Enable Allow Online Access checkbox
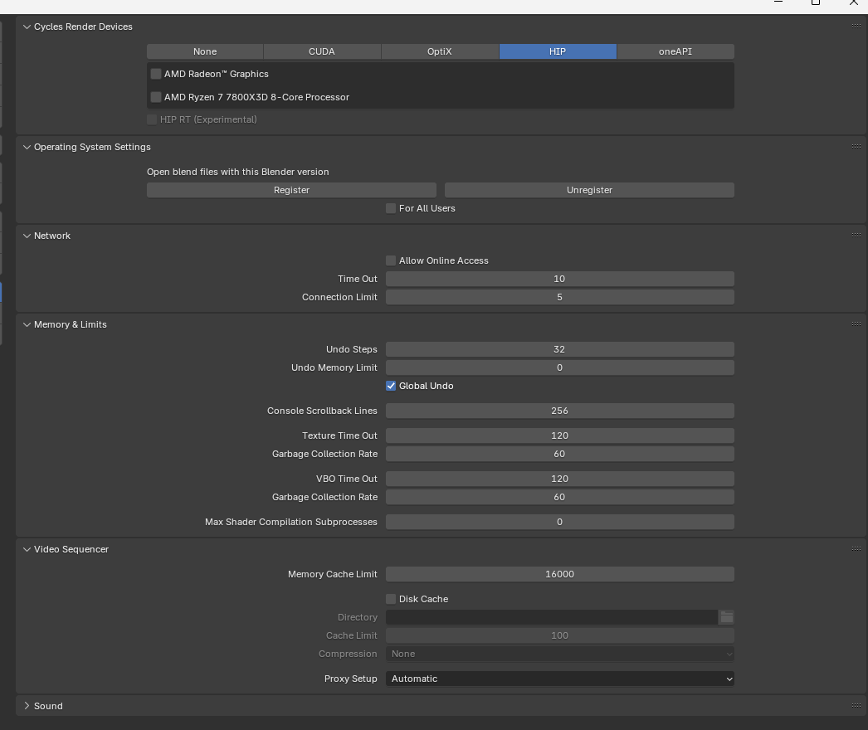The width and height of the screenshot is (868, 730). click(x=391, y=260)
